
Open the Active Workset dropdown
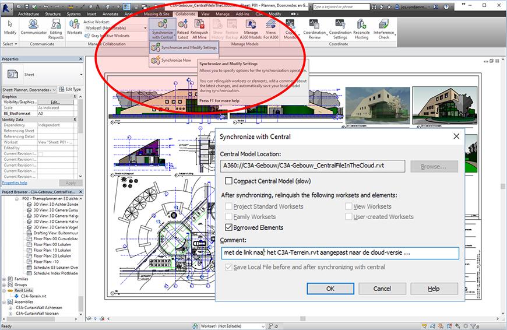pyautogui.click(x=145, y=28)
